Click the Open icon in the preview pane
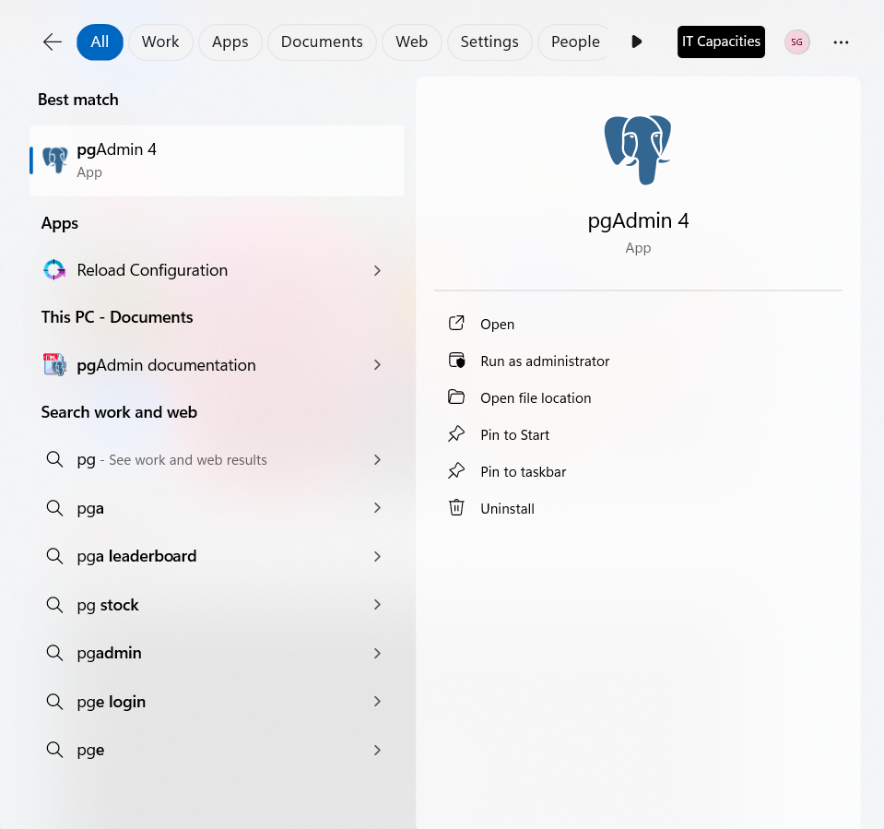884x829 pixels. tap(456, 323)
